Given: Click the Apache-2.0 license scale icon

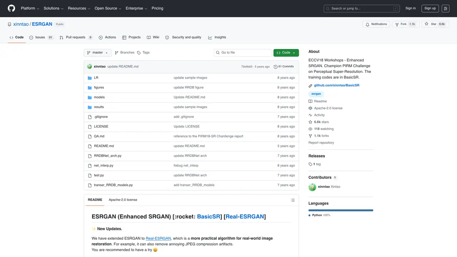Looking at the screenshot, I should point(311,108).
